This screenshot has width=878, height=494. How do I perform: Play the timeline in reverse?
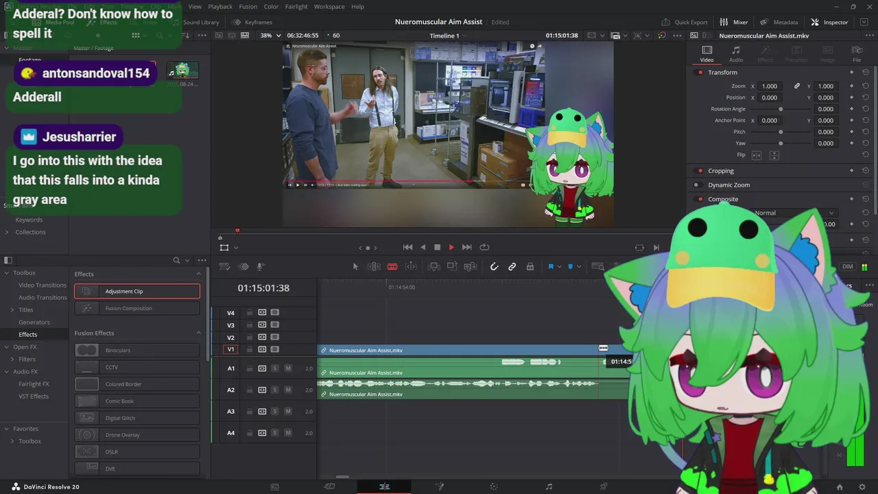click(423, 247)
